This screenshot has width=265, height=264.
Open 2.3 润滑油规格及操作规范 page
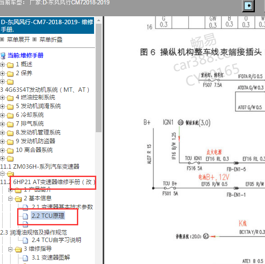[x=34, y=232]
